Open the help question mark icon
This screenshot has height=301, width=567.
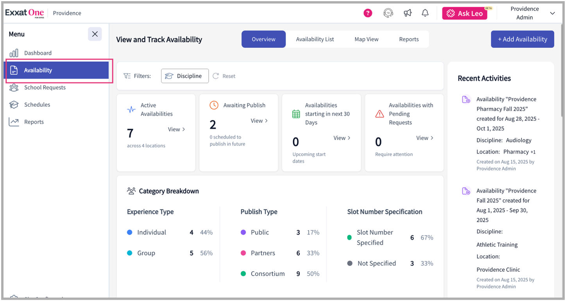[x=368, y=13]
